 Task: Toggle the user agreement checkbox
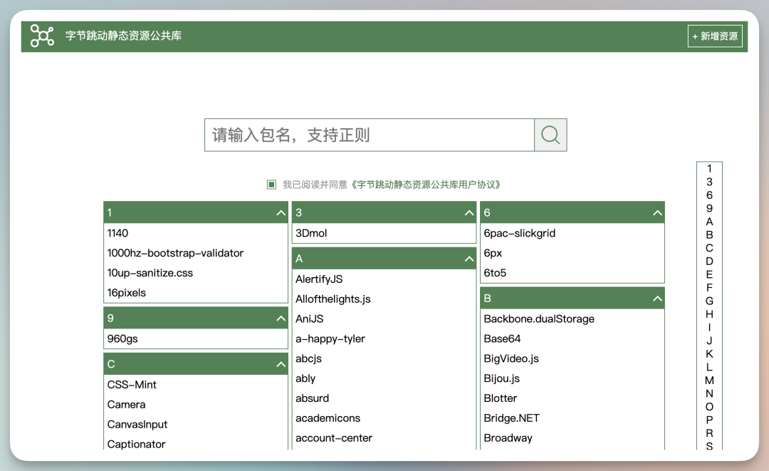[271, 185]
